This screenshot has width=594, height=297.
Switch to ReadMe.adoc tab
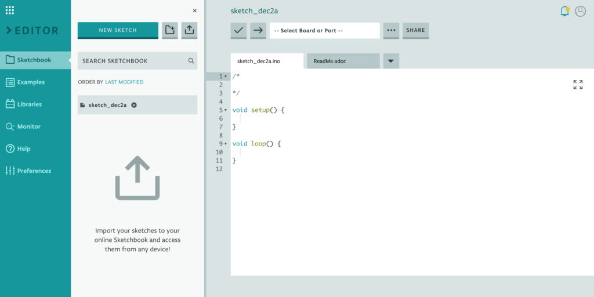343,61
